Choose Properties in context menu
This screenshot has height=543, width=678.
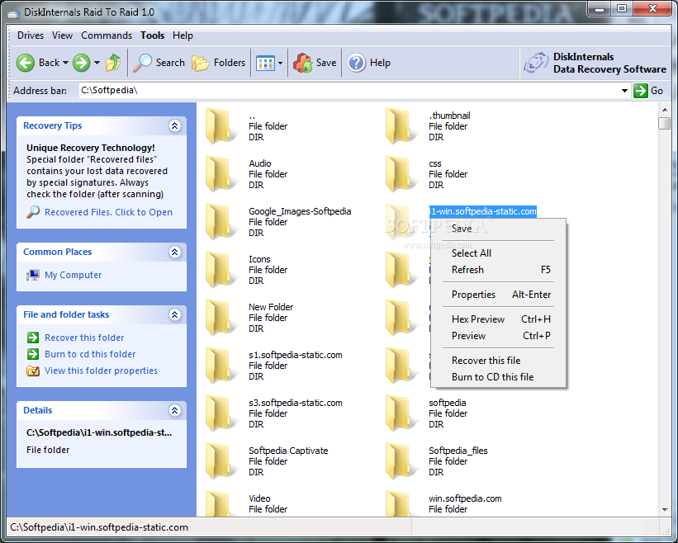tap(498, 295)
